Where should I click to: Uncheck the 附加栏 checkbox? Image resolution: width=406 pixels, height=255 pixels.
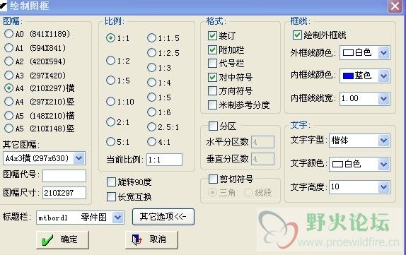tap(212, 49)
